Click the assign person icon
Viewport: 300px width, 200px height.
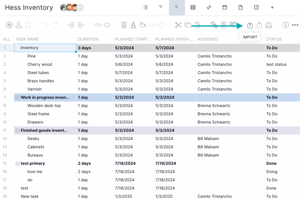(x=18, y=25)
